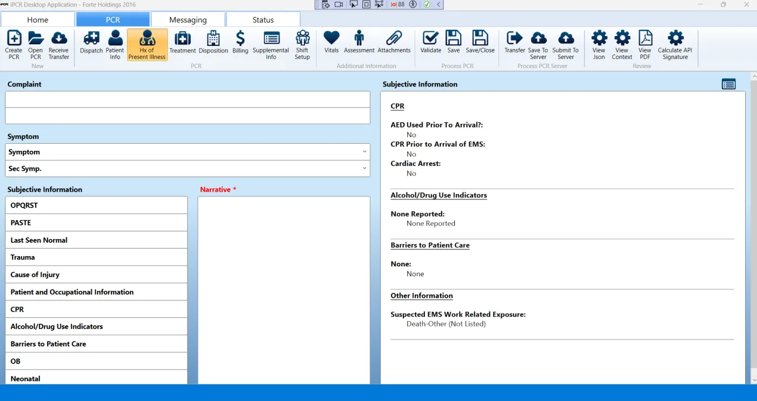The width and height of the screenshot is (757, 401).
Task: Click the Save/Close icon
Action: pos(480,42)
